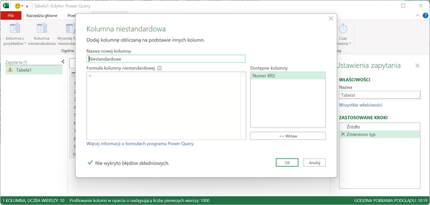Open the Plik tab
The height and width of the screenshot is (205, 430).
pos(11,16)
